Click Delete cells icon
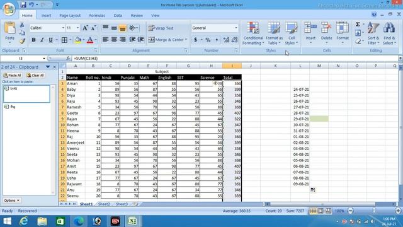The height and width of the screenshot is (227, 403). coord(326,28)
